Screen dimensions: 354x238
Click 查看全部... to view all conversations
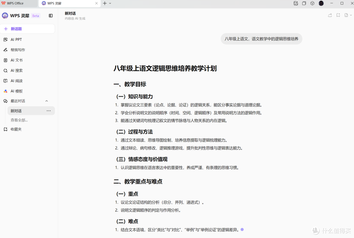click(19, 120)
